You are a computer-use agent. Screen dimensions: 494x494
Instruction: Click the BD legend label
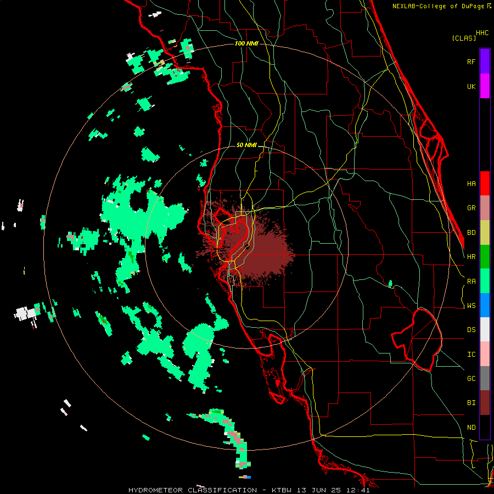471,233
